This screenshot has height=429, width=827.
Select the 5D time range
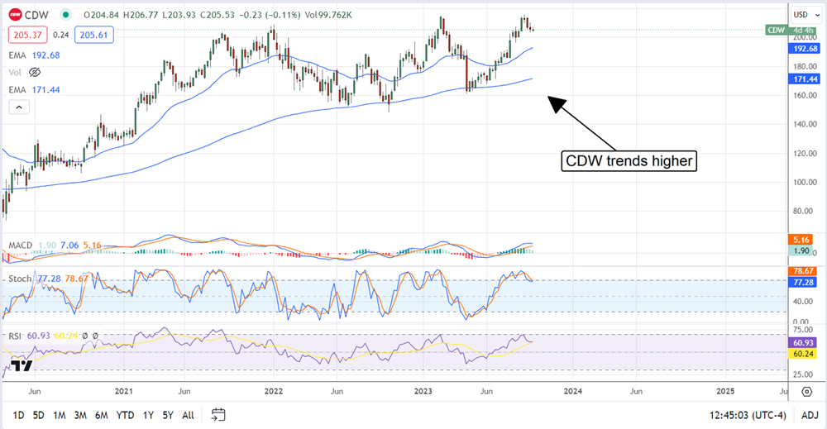[39, 415]
